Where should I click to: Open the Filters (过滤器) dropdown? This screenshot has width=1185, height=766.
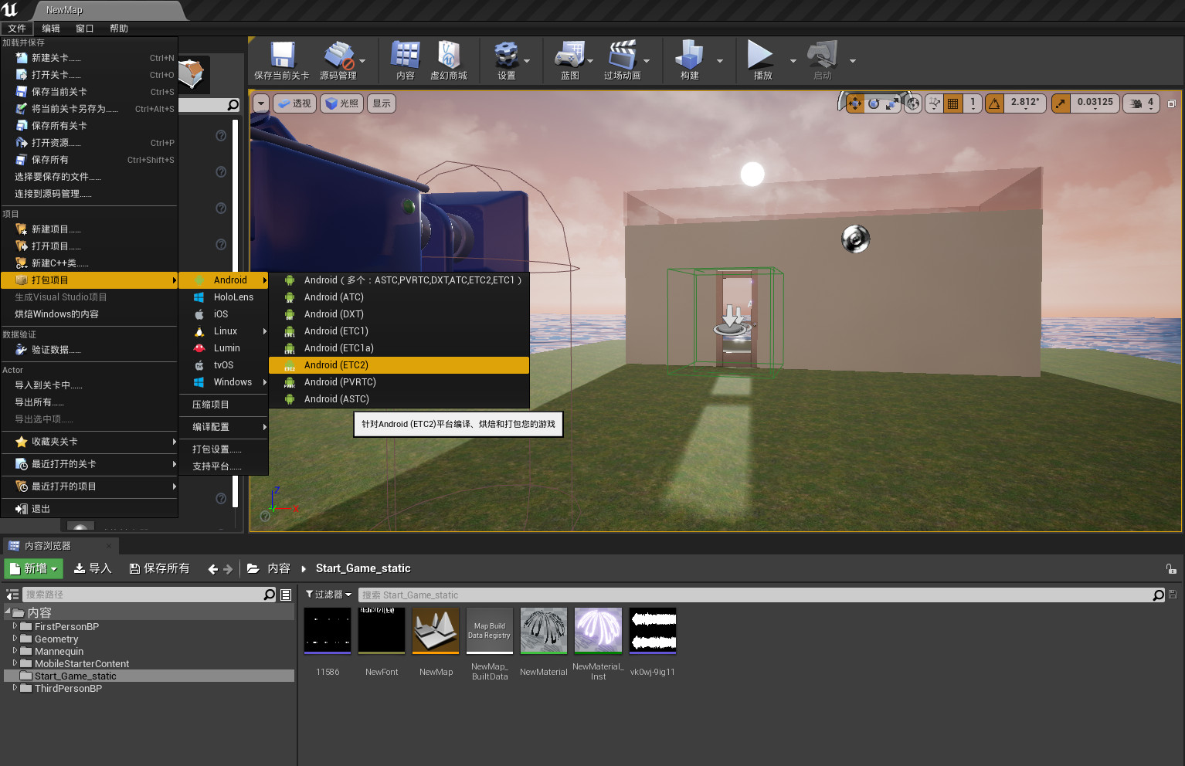[x=328, y=595]
